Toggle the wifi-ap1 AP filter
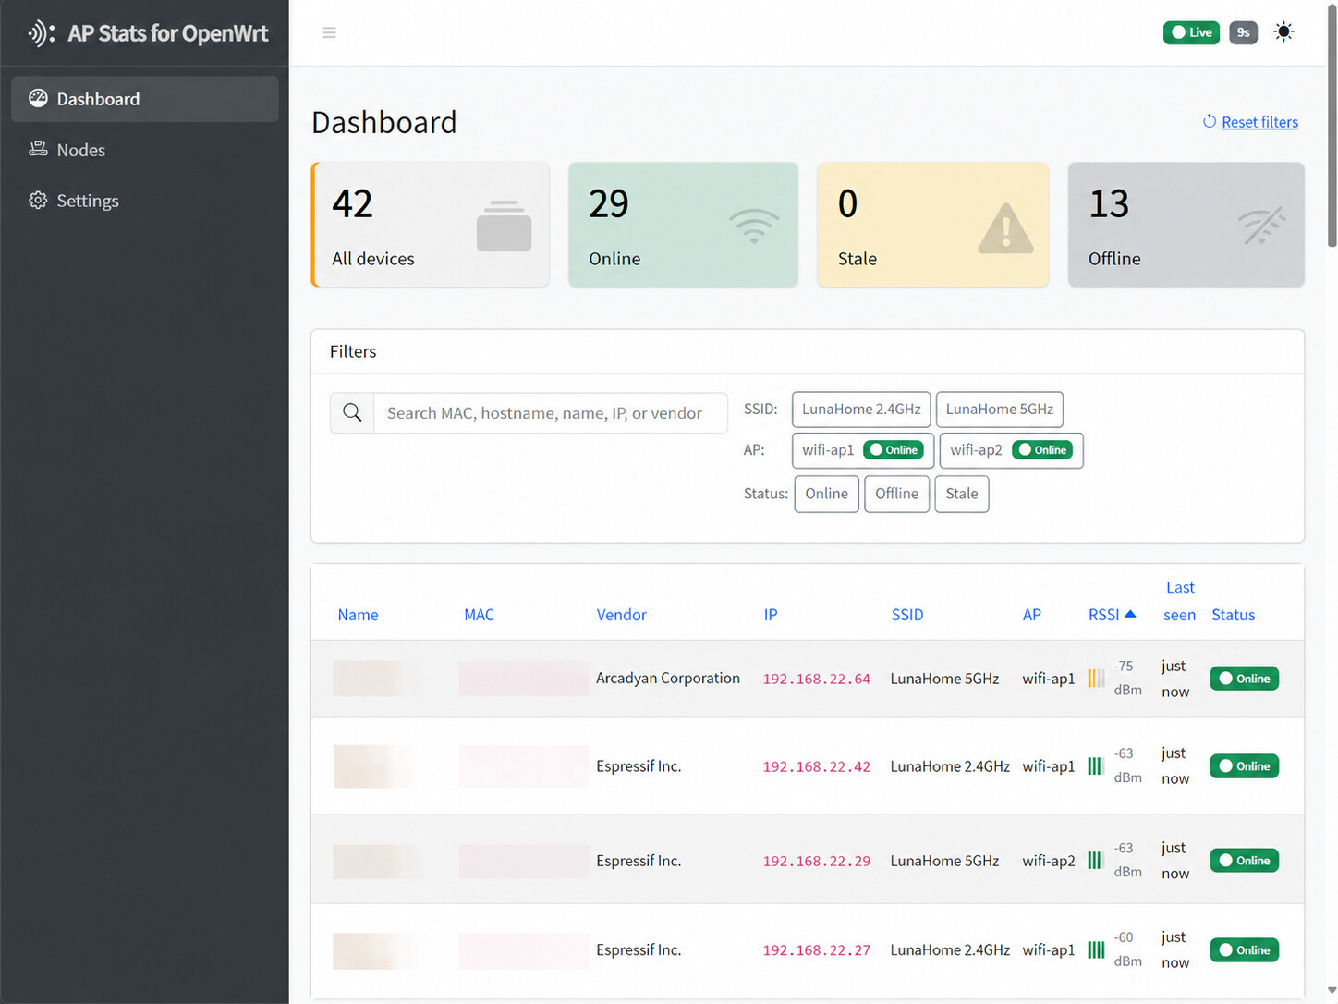1338x1004 pixels. tap(862, 450)
